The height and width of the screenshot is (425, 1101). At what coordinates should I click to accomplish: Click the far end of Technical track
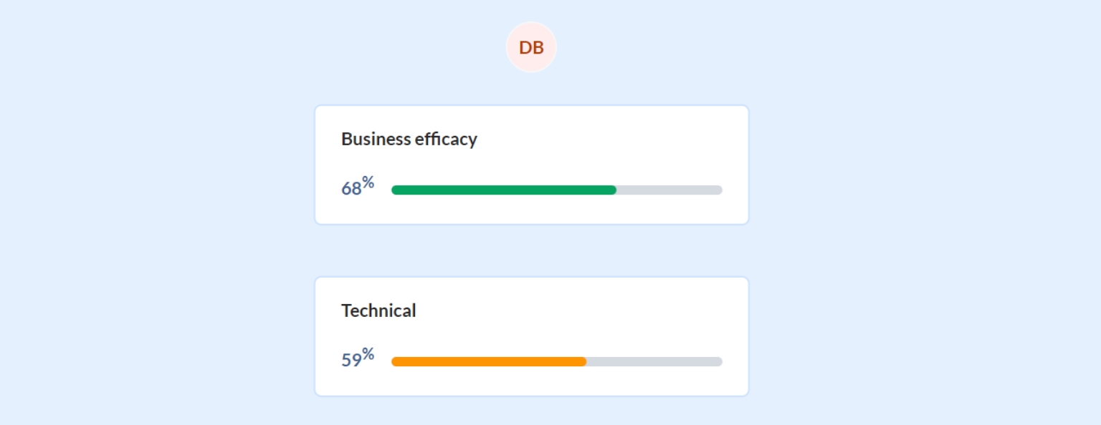pyautogui.click(x=719, y=361)
